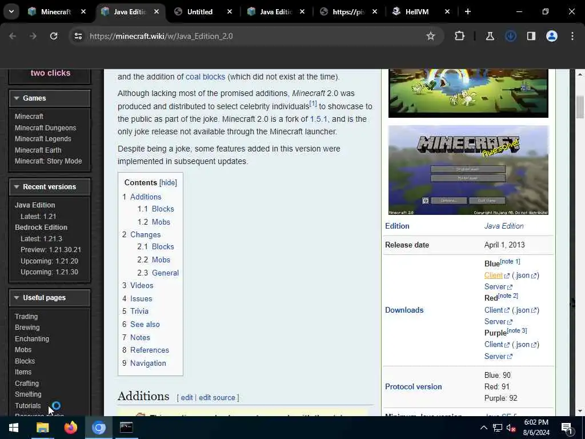Download the Purple Client link
Viewport: 585px width, 439px height.
pyautogui.click(x=494, y=345)
